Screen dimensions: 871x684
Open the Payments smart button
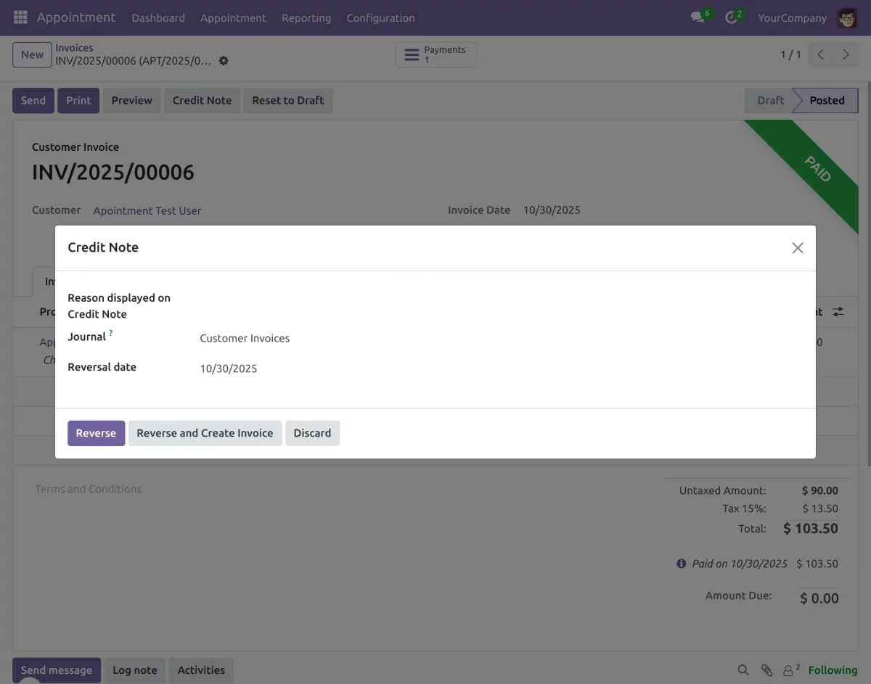pyautogui.click(x=435, y=54)
